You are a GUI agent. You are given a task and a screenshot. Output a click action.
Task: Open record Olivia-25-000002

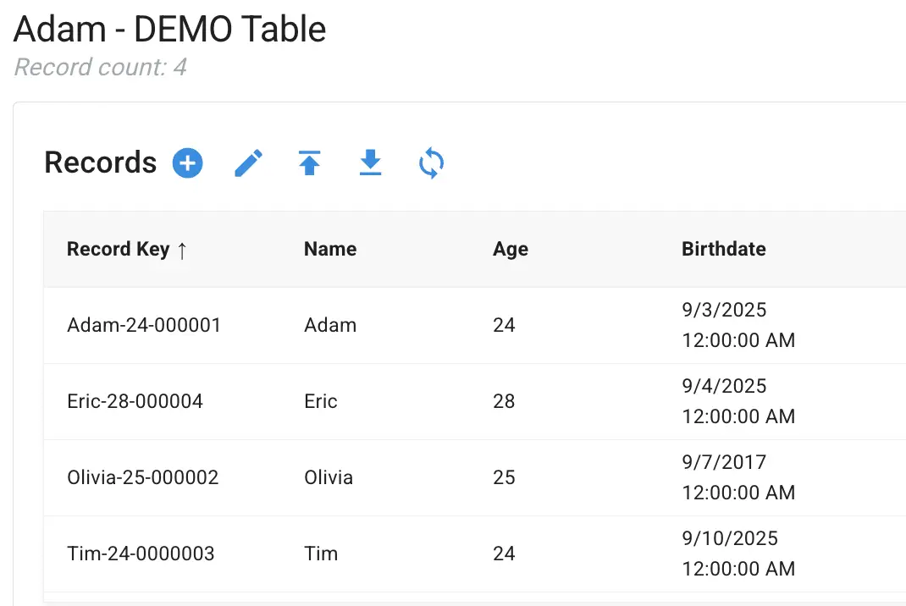[x=142, y=477]
